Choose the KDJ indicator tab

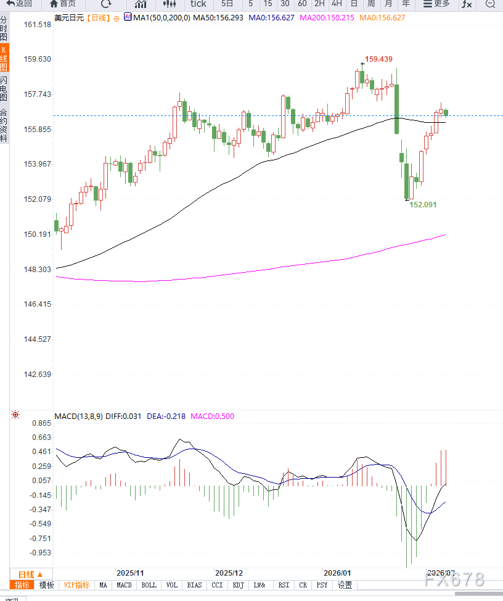tap(238, 585)
